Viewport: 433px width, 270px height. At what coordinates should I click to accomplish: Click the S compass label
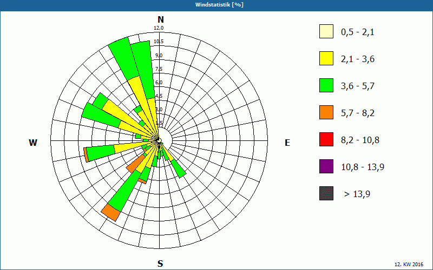[x=160, y=264]
